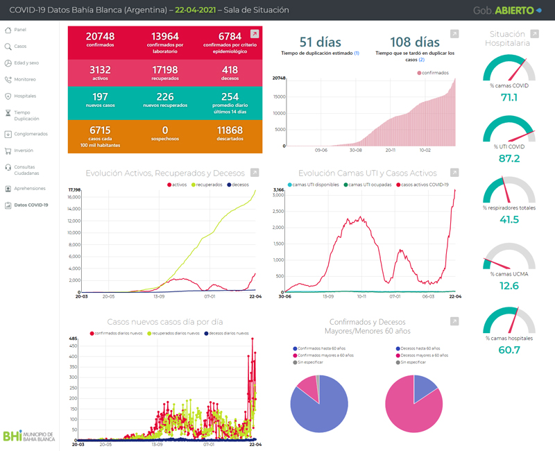Open footnote link (2) for duplication time
This screenshot has height=451, width=555.
[x=422, y=60]
